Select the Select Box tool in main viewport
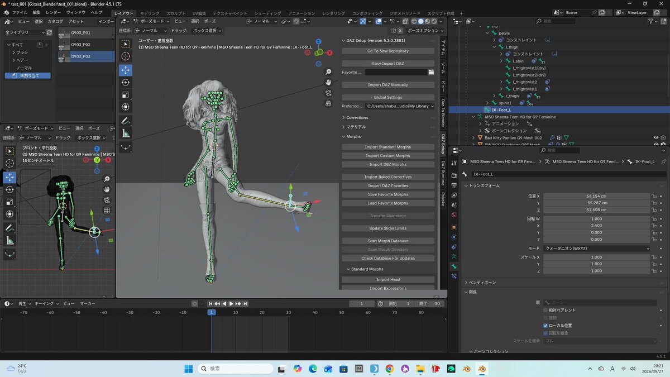This screenshot has width=670, height=377. 126,44
